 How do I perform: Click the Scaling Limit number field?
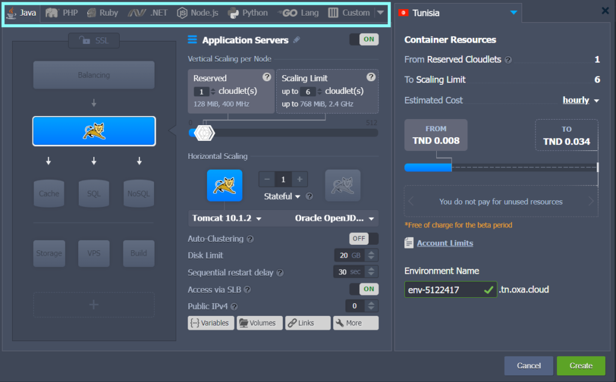(x=308, y=91)
